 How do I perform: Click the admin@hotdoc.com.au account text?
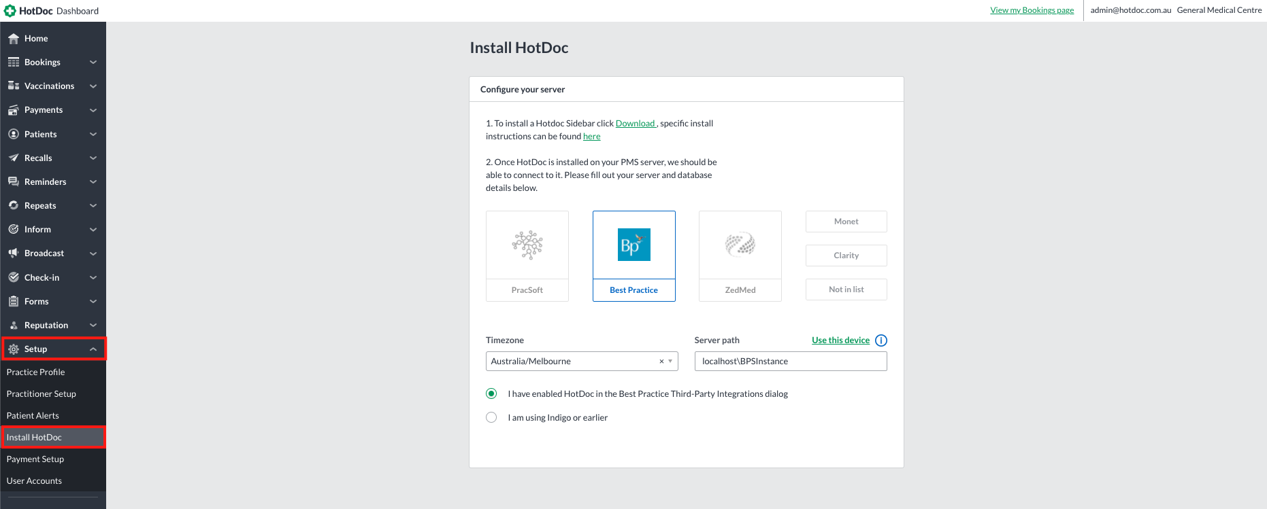coord(1131,10)
